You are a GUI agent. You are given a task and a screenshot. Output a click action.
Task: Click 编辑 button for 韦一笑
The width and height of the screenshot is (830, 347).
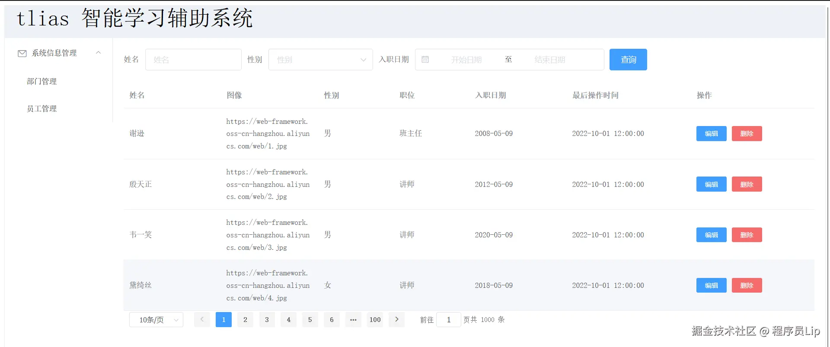[711, 235]
